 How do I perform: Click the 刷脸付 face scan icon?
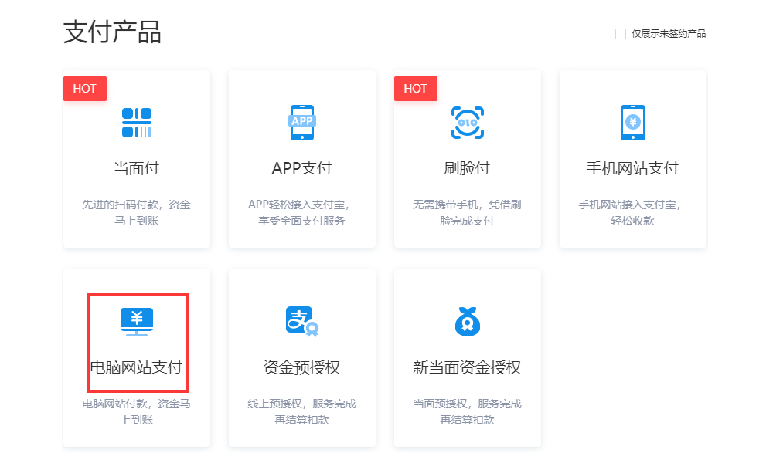(x=467, y=123)
